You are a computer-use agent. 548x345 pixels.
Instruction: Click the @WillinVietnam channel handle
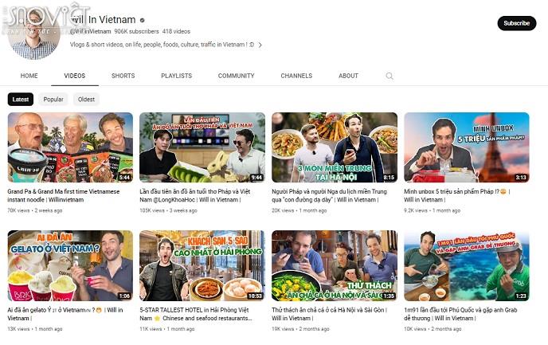click(x=91, y=31)
